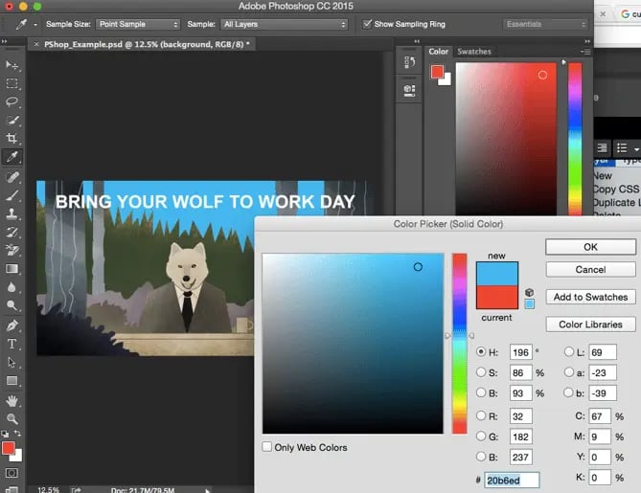The height and width of the screenshot is (493, 641).
Task: Open the Sample All Layers dropdown
Action: (x=286, y=24)
